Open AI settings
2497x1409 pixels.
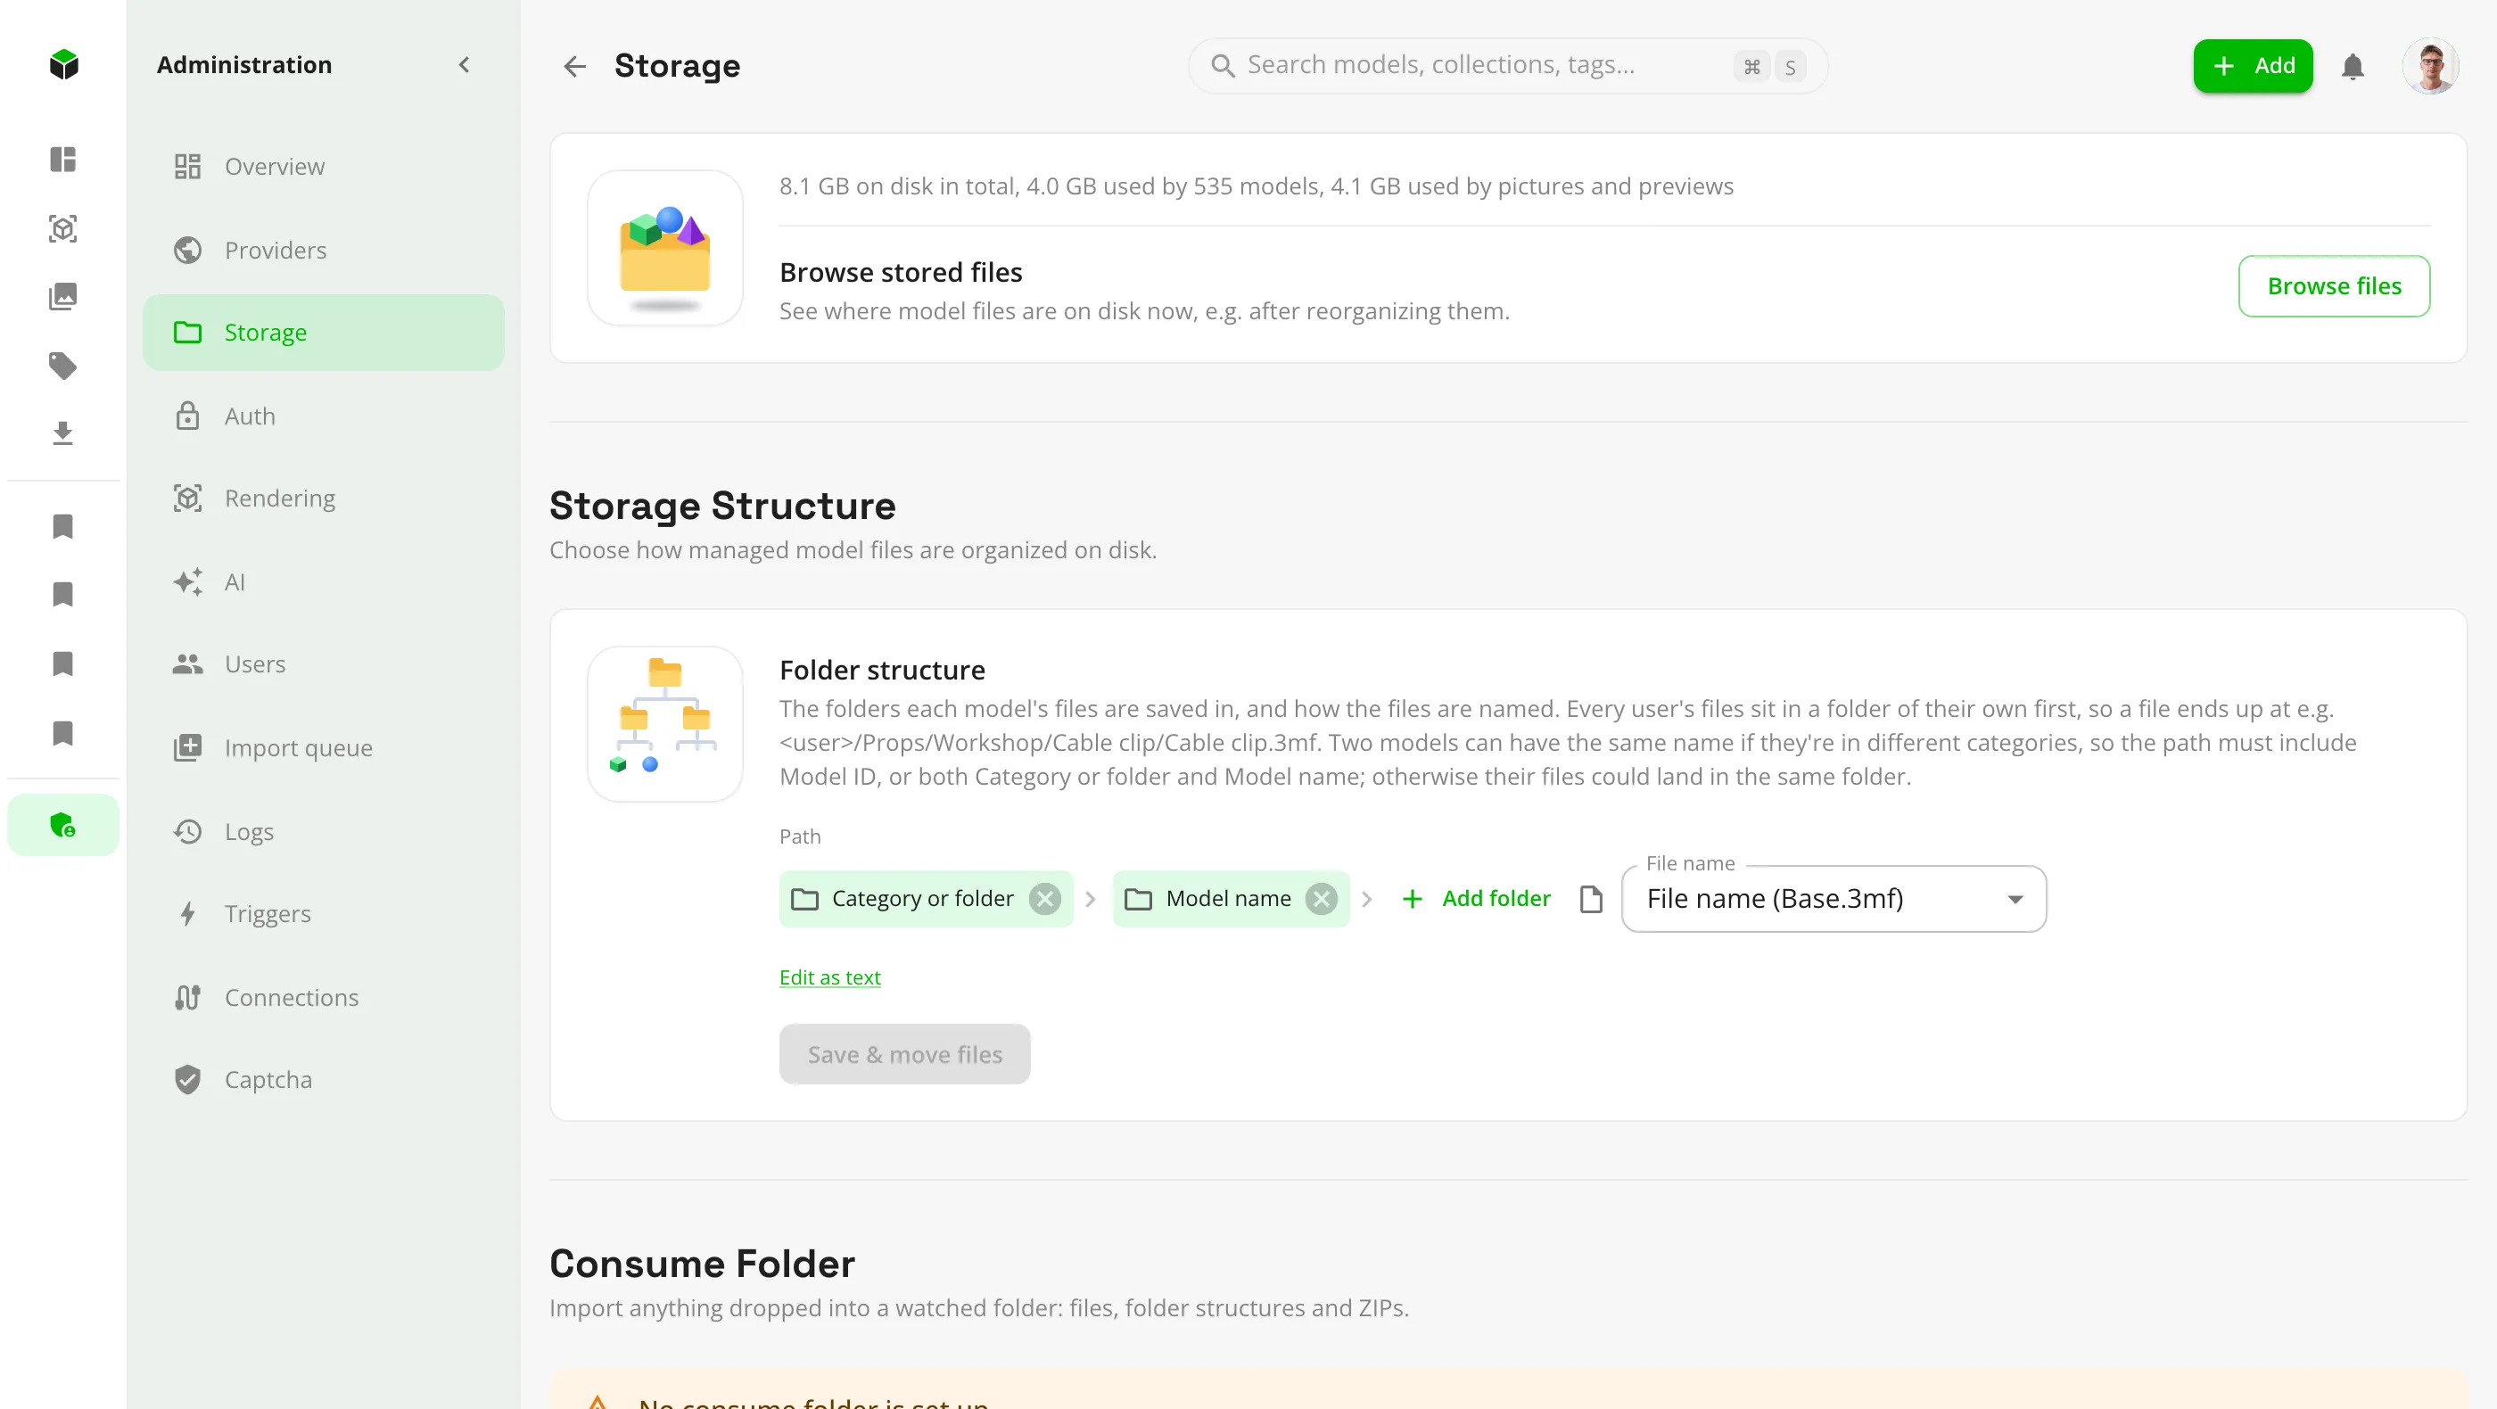click(x=324, y=581)
